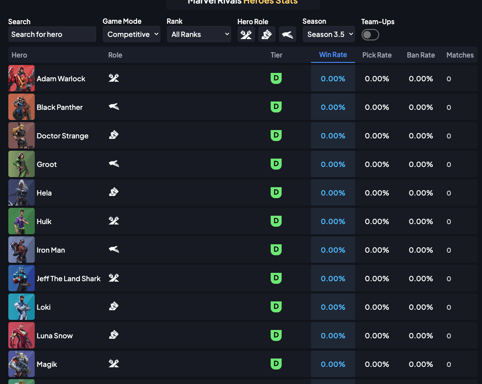Viewport: 482px width, 384px height.
Task: Click Hela's role icon
Action: point(114,192)
